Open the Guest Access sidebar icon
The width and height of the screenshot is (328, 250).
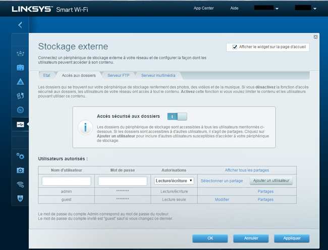click(20, 67)
